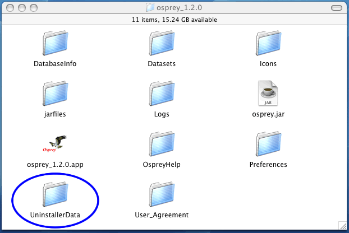Click the folder proxy icon in title bar
349x233 pixels.
150,7
